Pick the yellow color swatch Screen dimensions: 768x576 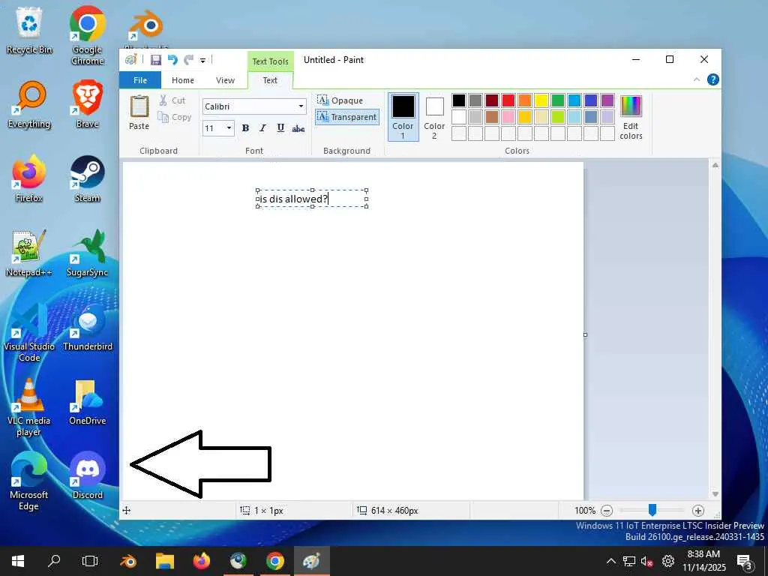(x=541, y=100)
